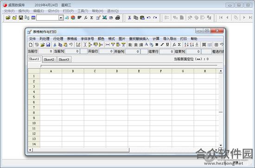This screenshot has width=255, height=168.
Task: Switch to Sheet2 tab
Action: click(x=49, y=59)
